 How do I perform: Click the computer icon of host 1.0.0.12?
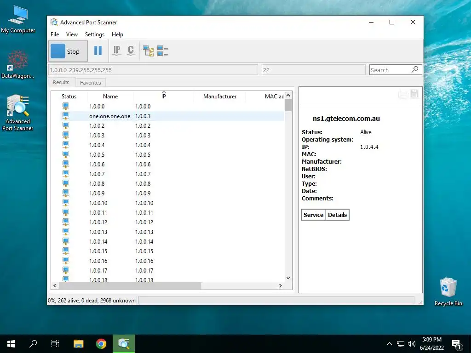tap(65, 222)
